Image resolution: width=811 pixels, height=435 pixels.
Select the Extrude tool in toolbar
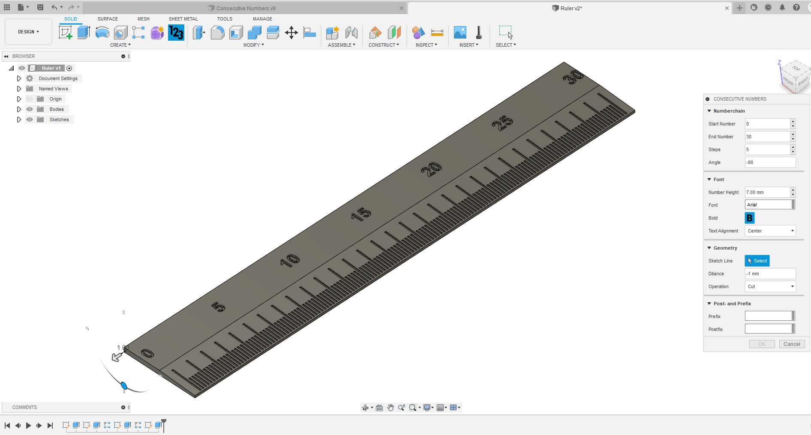coord(84,33)
